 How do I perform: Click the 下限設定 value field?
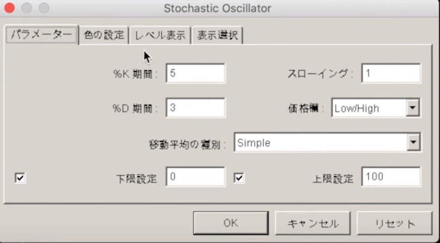pos(195,177)
